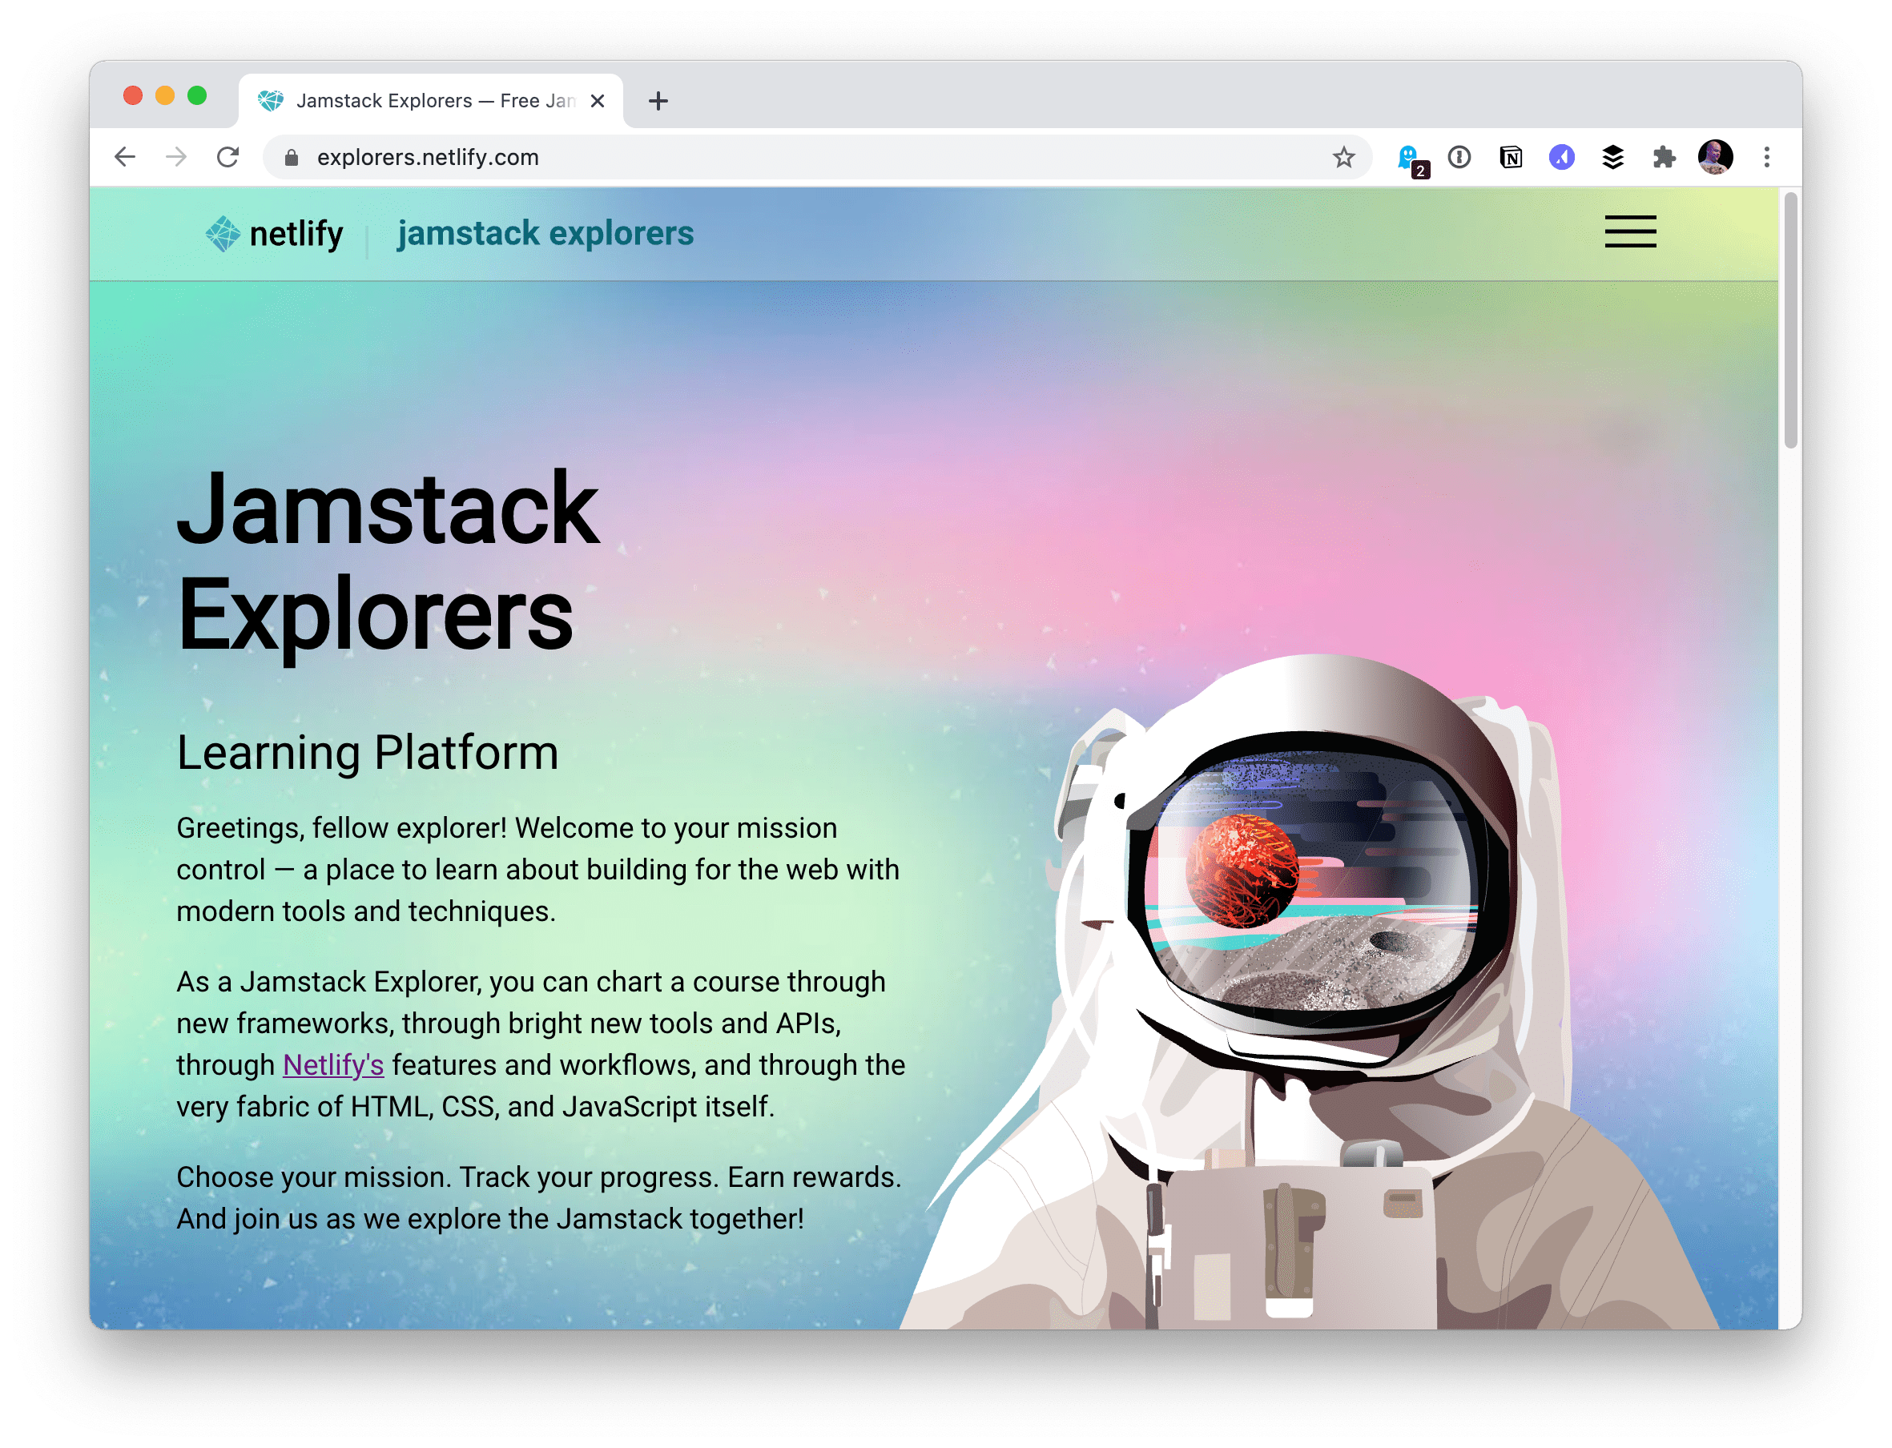Open the hamburger navigation menu
Viewport: 1892px width, 1448px height.
1630,231
